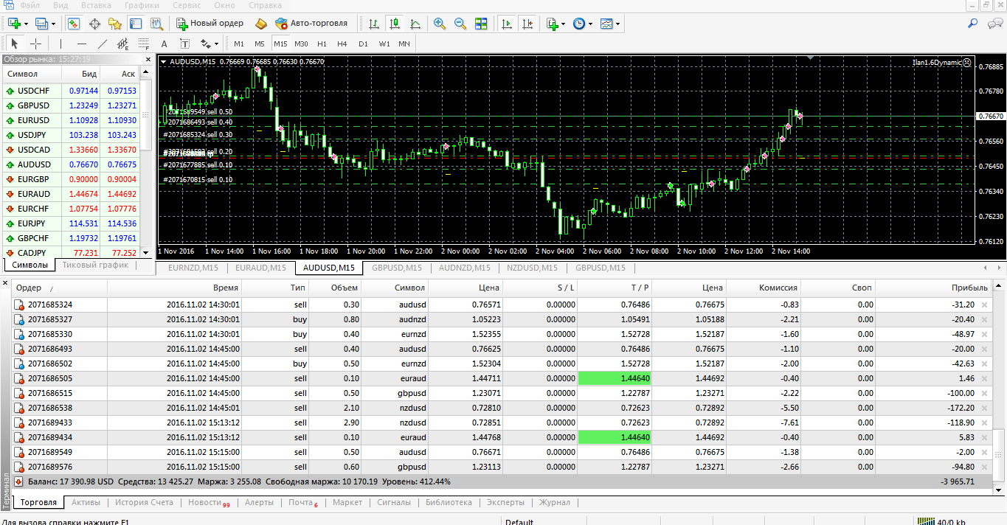This screenshot has width=1007, height=525.
Task: Toggle chart shift from right edge
Action: point(527,24)
